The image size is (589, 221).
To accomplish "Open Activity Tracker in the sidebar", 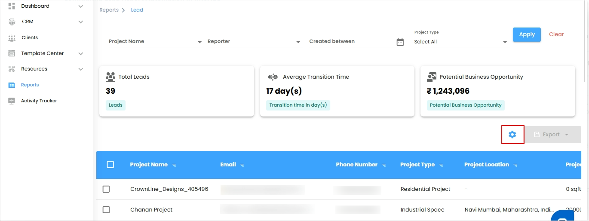I will point(39,101).
